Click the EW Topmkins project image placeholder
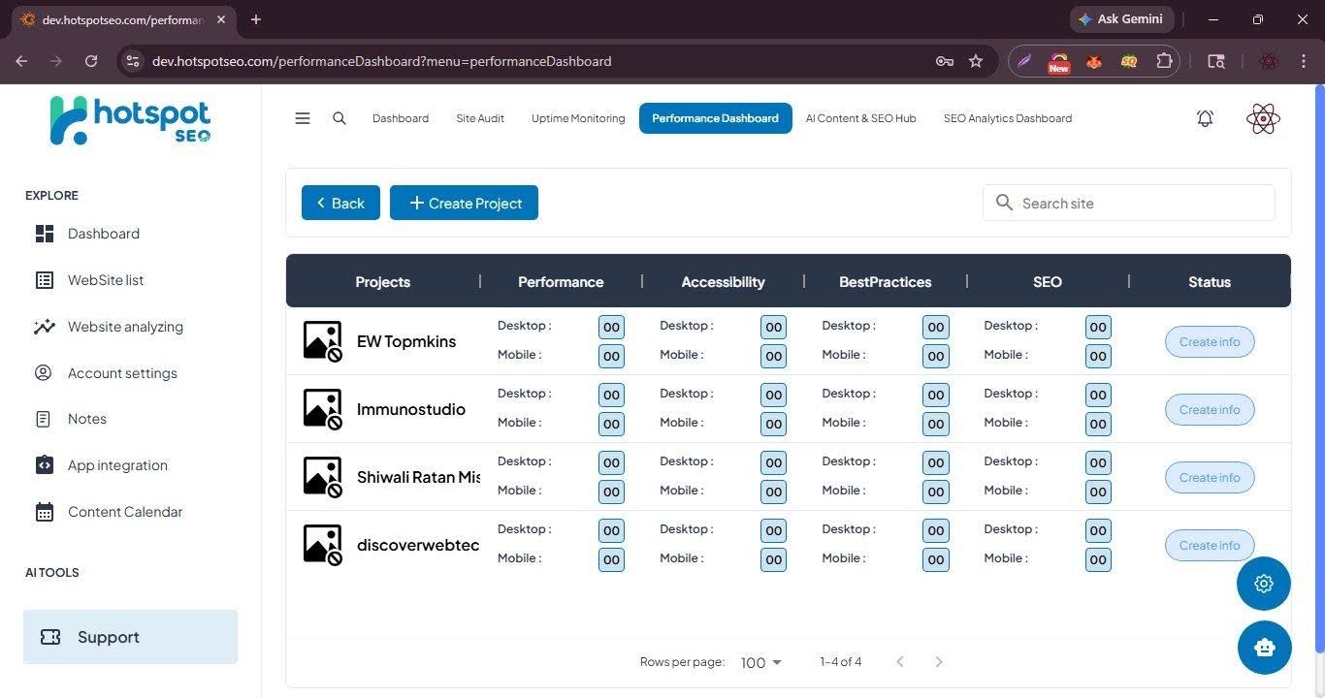 [x=323, y=341]
